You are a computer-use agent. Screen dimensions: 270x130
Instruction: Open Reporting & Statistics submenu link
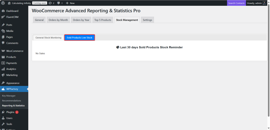coord(13,106)
